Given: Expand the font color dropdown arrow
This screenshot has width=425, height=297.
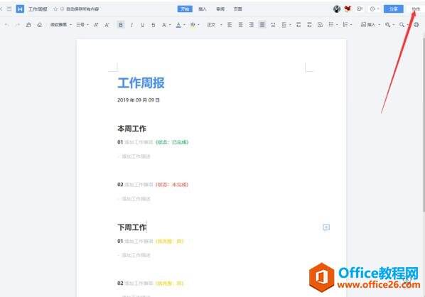Looking at the screenshot, I should coord(184,25).
